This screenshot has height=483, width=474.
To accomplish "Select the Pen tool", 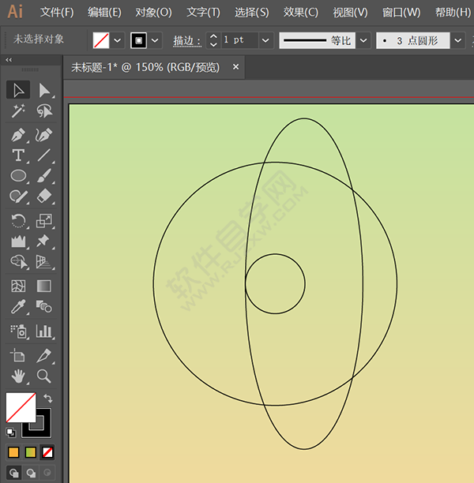I will pyautogui.click(x=18, y=134).
